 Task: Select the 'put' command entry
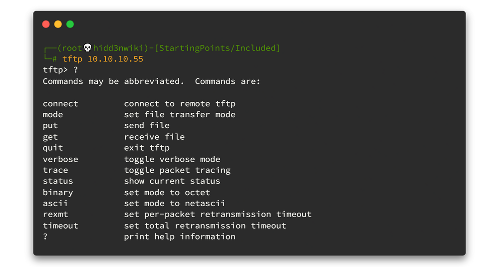[50, 126]
